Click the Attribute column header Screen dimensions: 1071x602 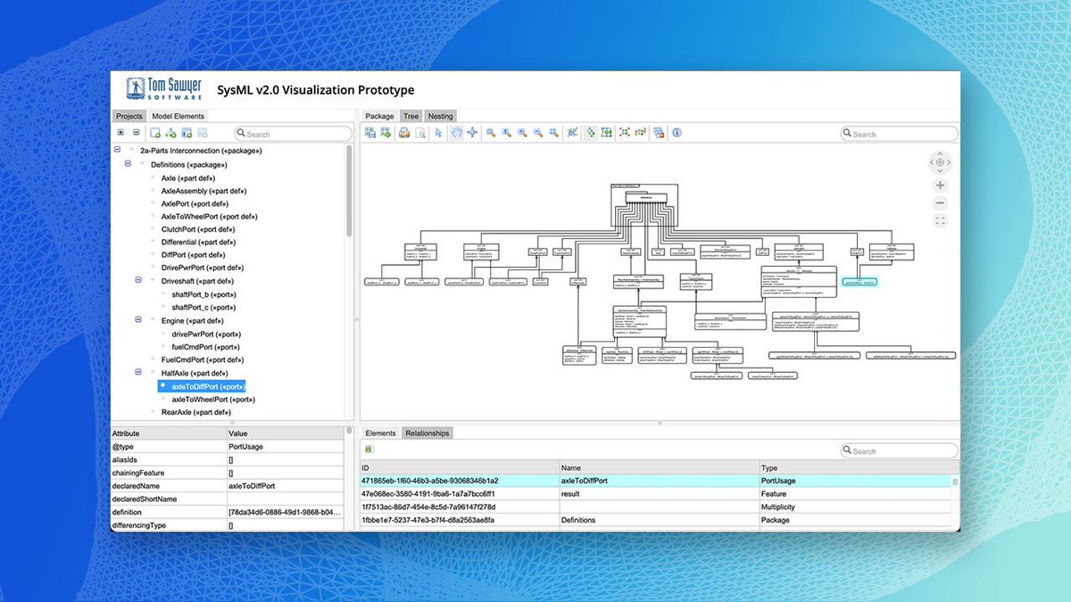(x=168, y=433)
